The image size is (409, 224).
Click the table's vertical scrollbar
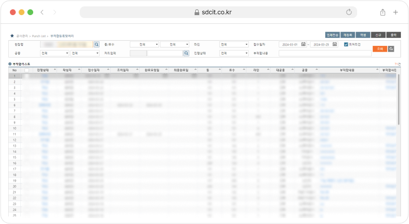399,99
